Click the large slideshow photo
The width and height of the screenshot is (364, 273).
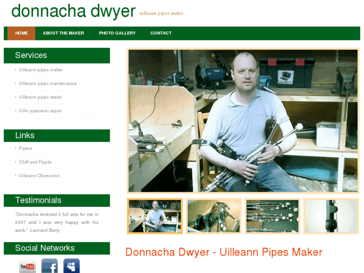(x=243, y=121)
